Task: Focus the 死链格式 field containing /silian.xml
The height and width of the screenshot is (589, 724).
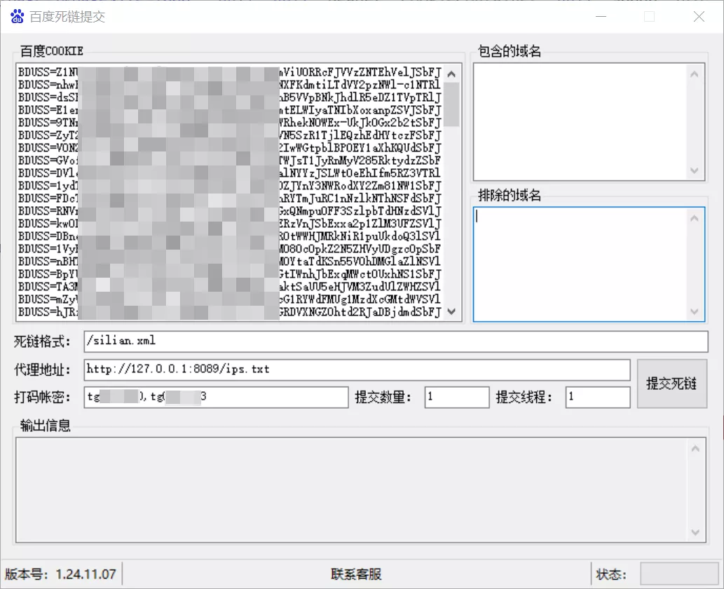Action: 396,341
